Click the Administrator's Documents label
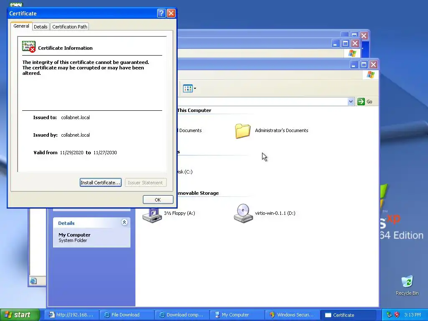Screen dimensions: 428x321 pyautogui.click(x=281, y=130)
